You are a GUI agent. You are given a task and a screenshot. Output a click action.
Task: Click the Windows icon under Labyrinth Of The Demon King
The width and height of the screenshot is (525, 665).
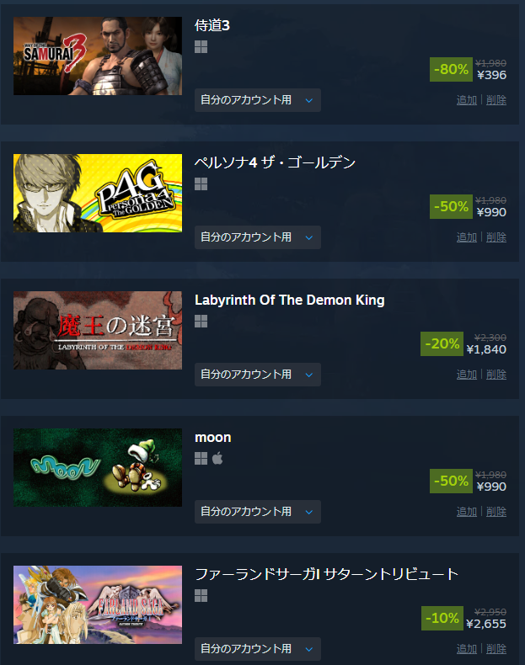[201, 322]
